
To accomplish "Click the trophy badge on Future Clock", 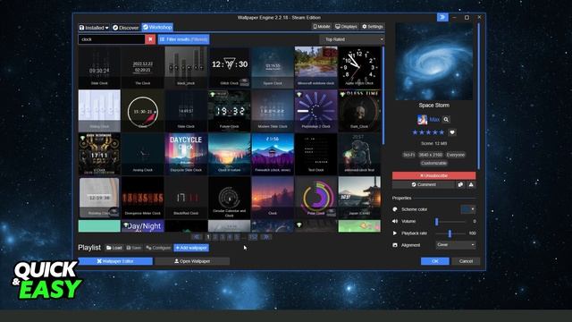I will [213, 95].
